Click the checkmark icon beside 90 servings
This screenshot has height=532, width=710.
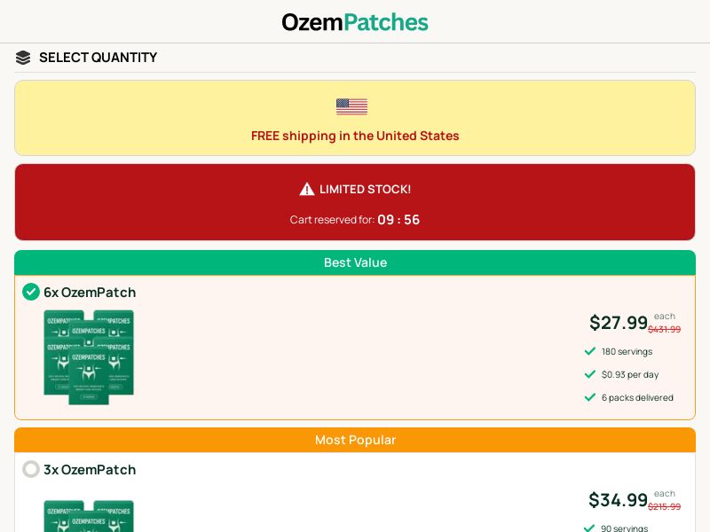click(x=590, y=528)
